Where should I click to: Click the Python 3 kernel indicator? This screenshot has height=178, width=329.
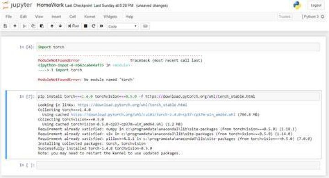click(311, 16)
